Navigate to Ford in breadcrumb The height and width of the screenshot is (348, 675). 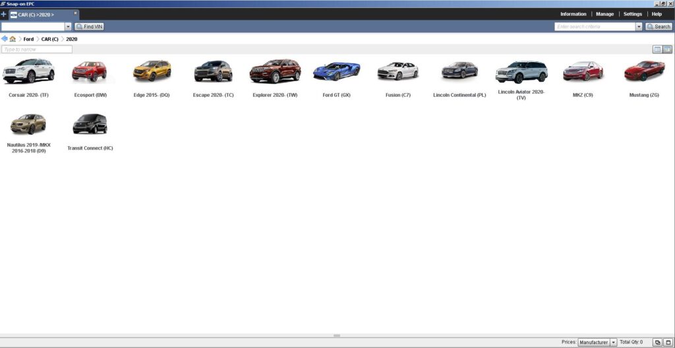pos(28,39)
